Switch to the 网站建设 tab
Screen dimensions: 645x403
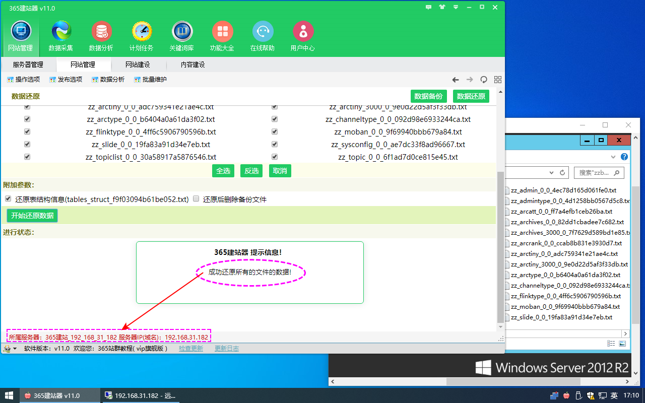click(138, 64)
